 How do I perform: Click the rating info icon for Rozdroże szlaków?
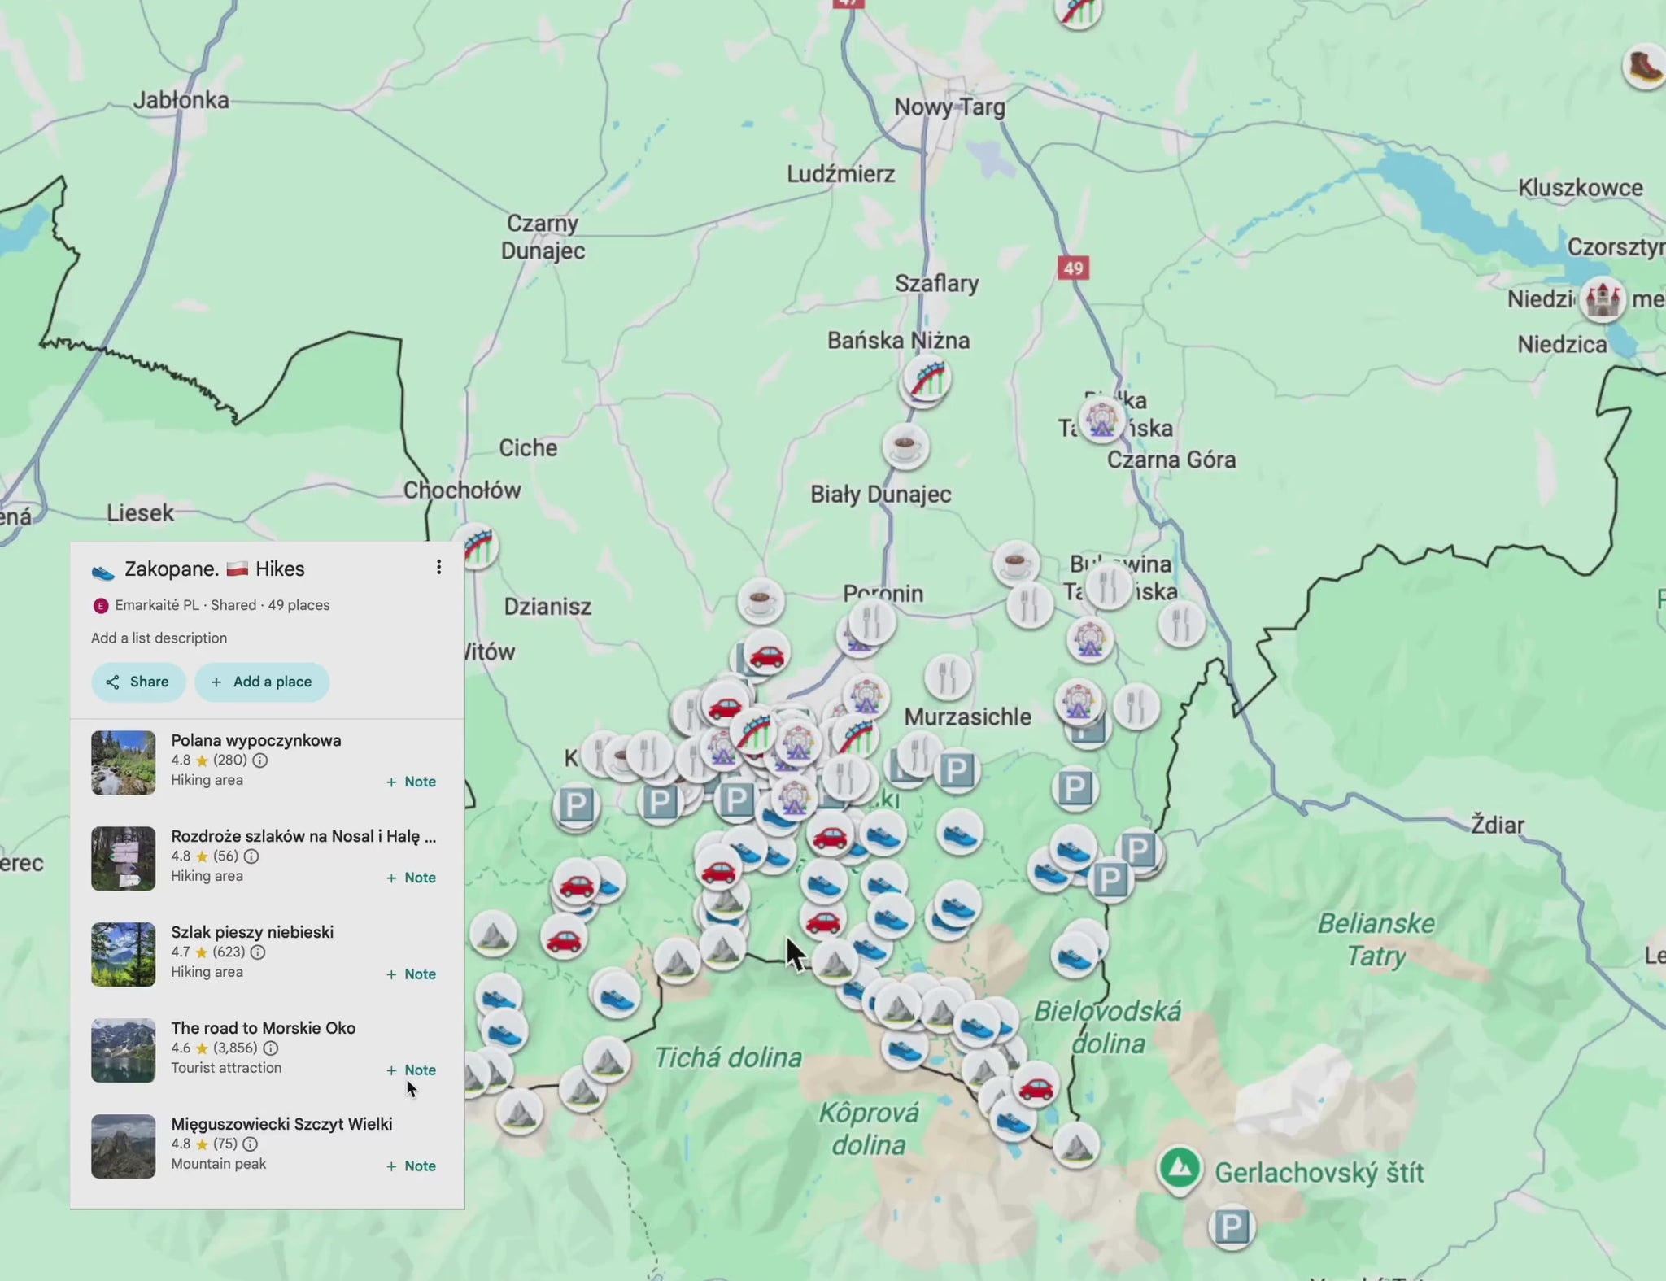point(251,856)
